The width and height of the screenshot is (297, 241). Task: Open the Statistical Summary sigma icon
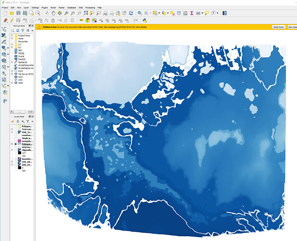(190, 13)
